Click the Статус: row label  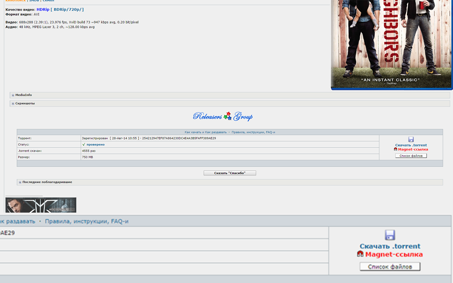coord(23,144)
